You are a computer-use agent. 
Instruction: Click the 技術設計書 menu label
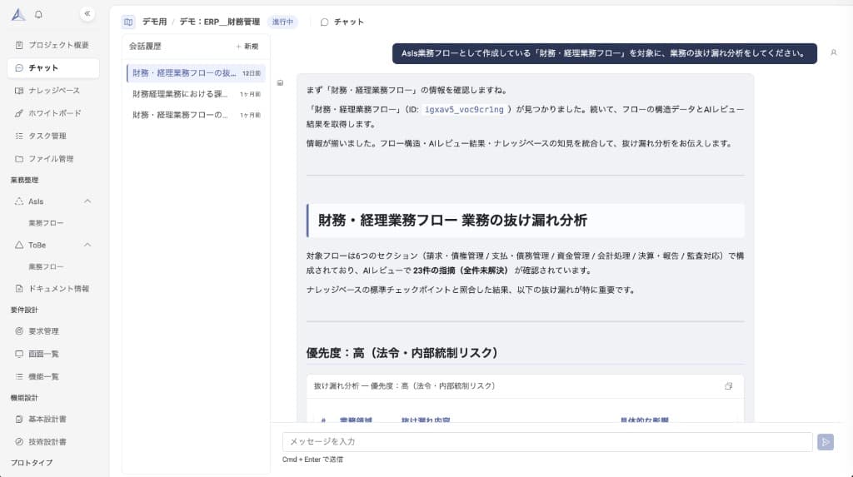point(47,442)
